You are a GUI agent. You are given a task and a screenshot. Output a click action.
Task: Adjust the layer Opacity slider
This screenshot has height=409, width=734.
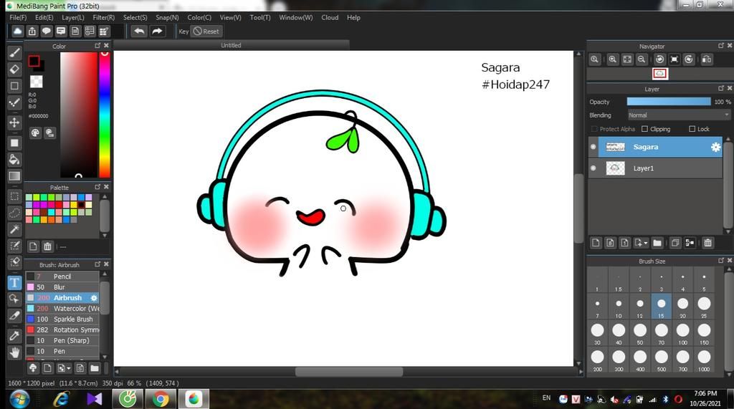669,102
